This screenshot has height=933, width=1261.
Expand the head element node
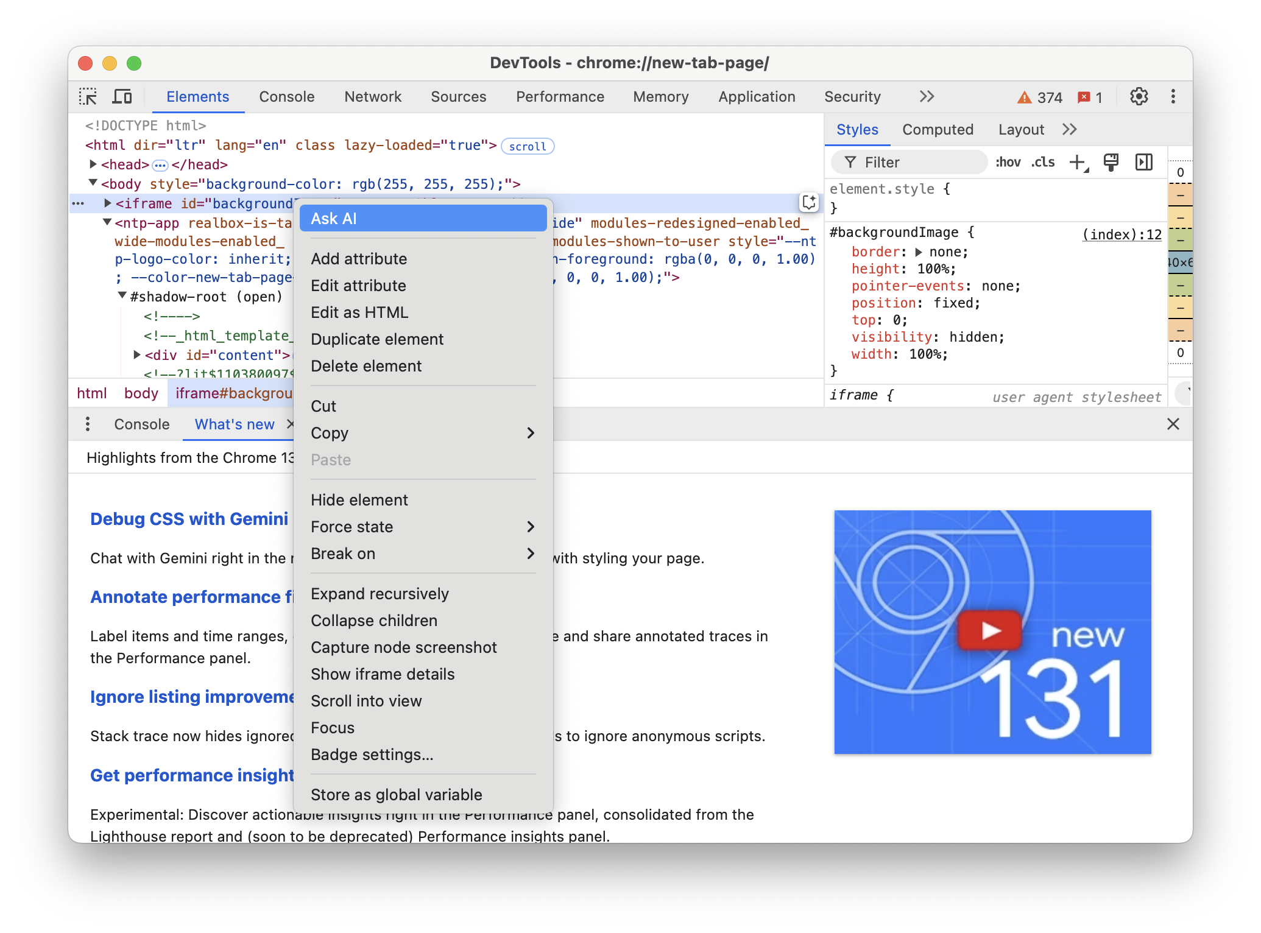point(93,164)
